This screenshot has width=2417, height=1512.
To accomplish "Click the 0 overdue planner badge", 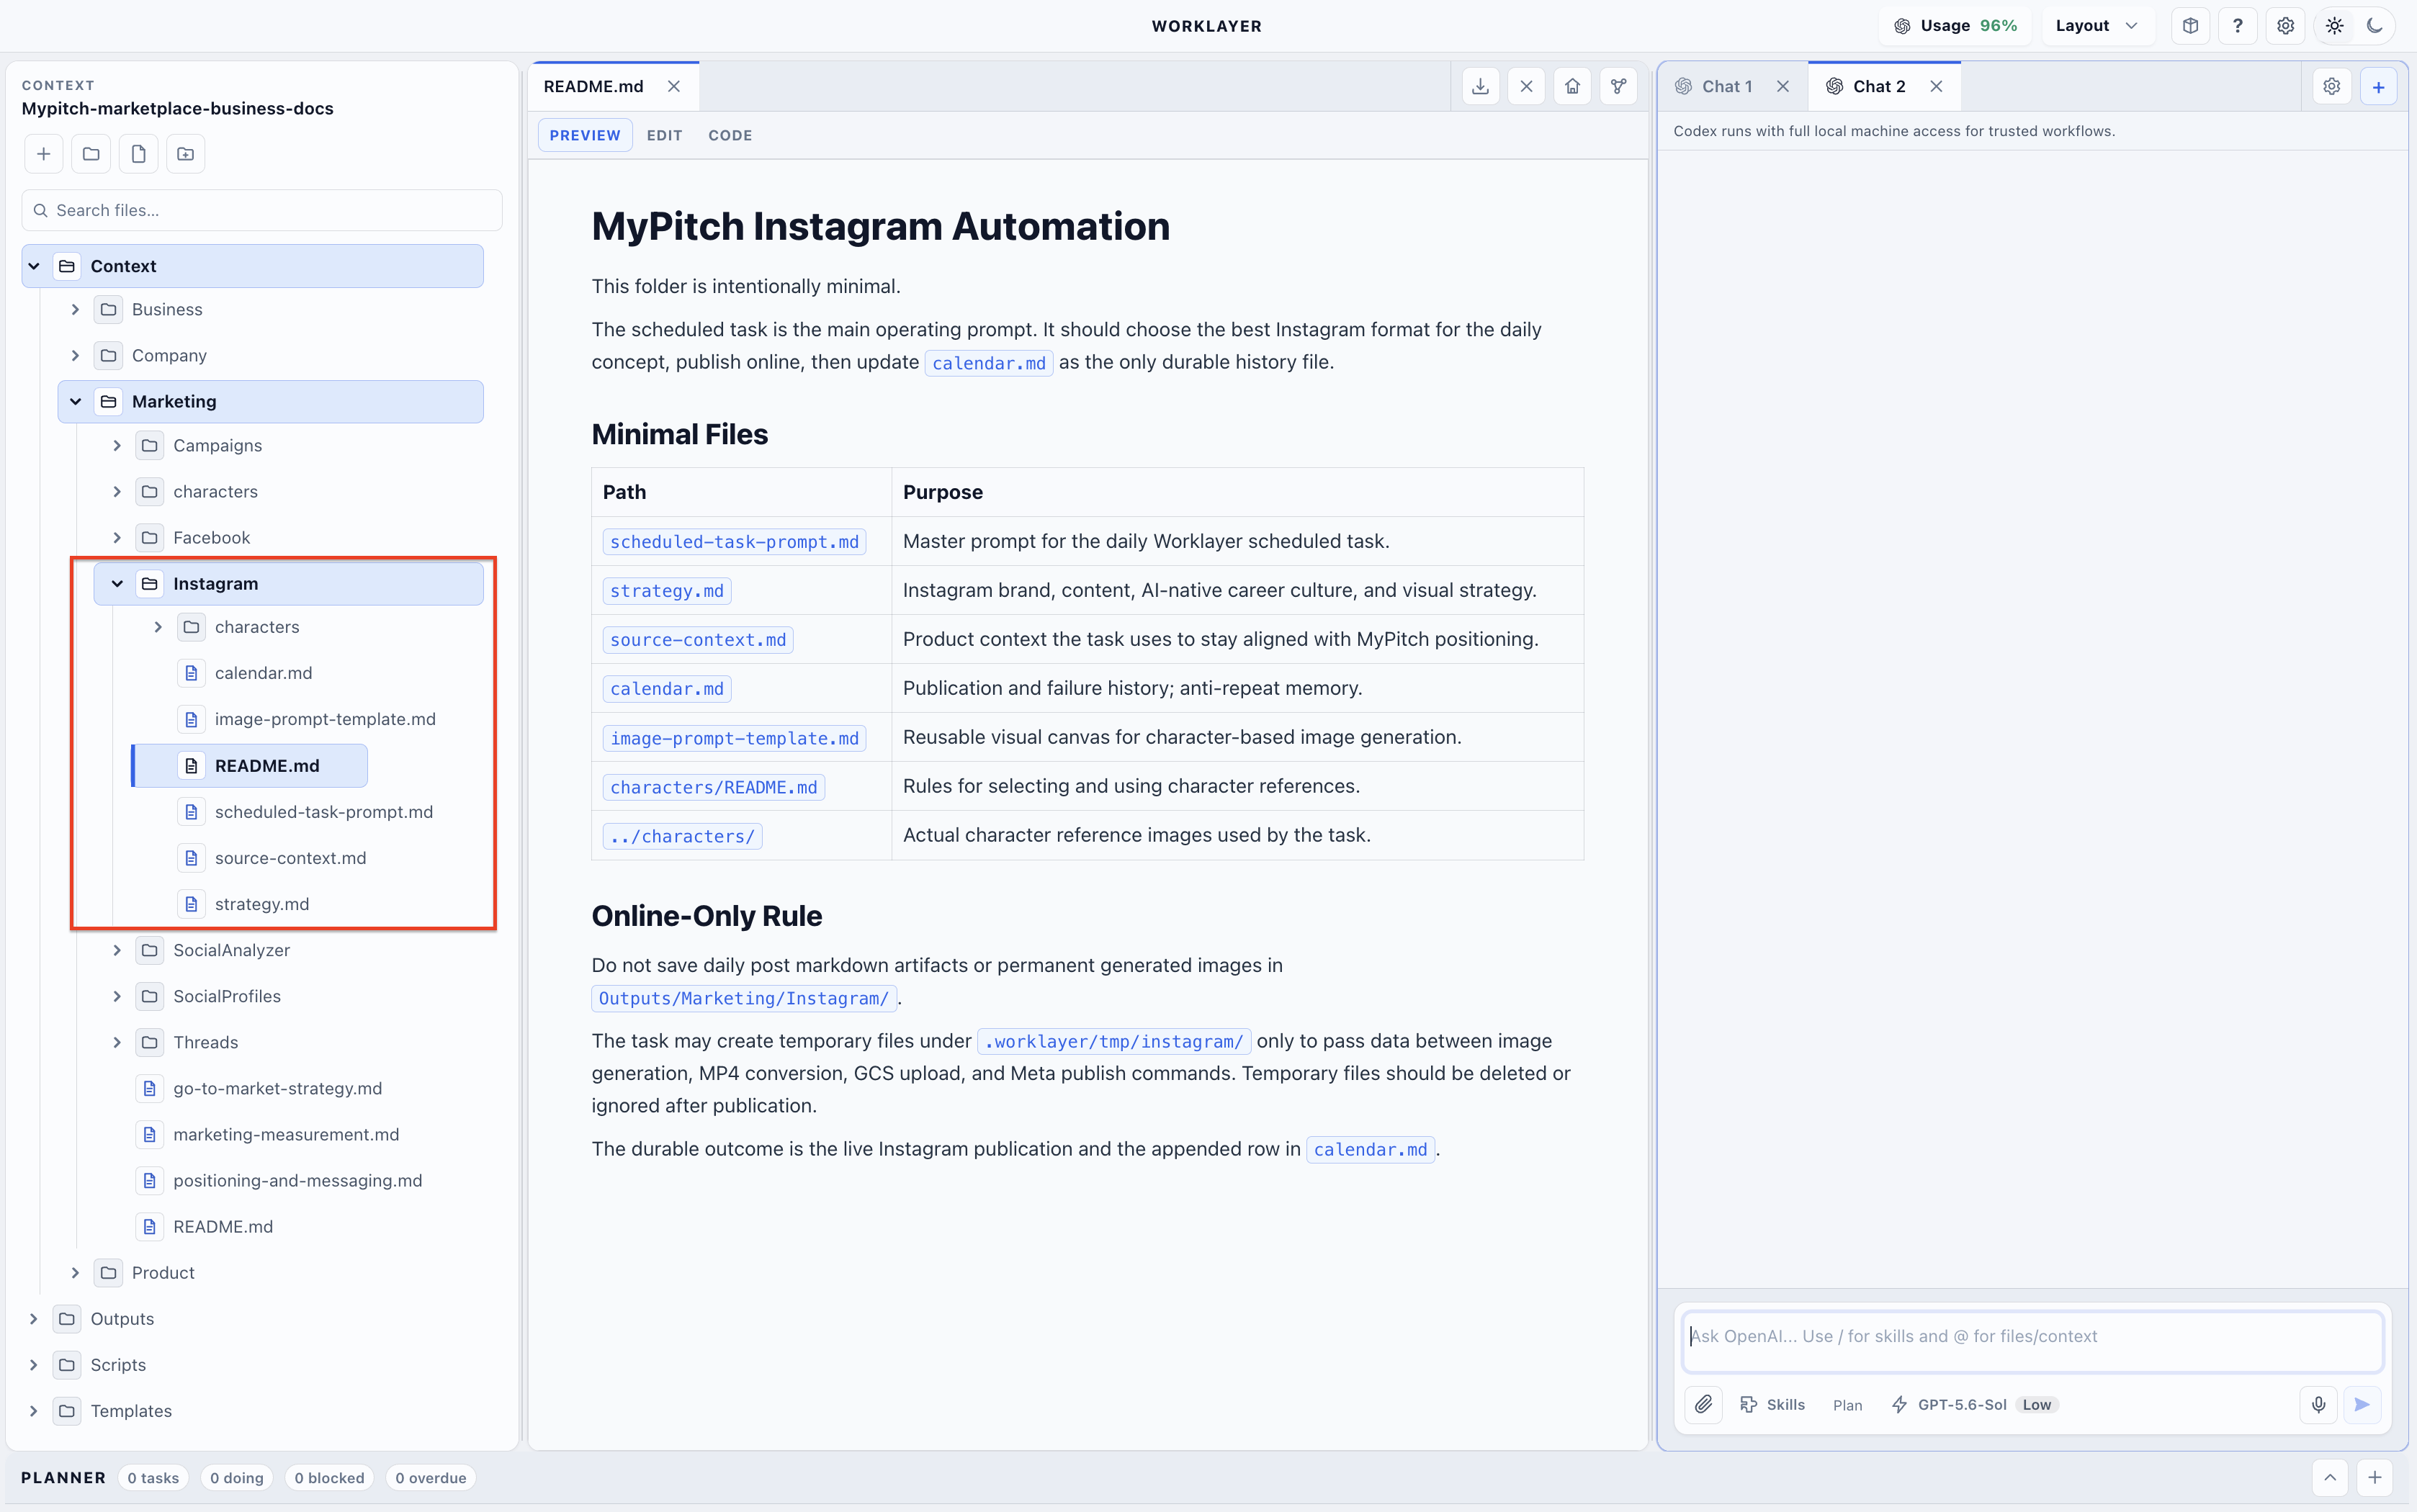I will click(430, 1478).
